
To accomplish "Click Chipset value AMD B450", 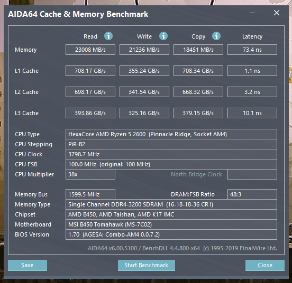I will (x=171, y=214).
